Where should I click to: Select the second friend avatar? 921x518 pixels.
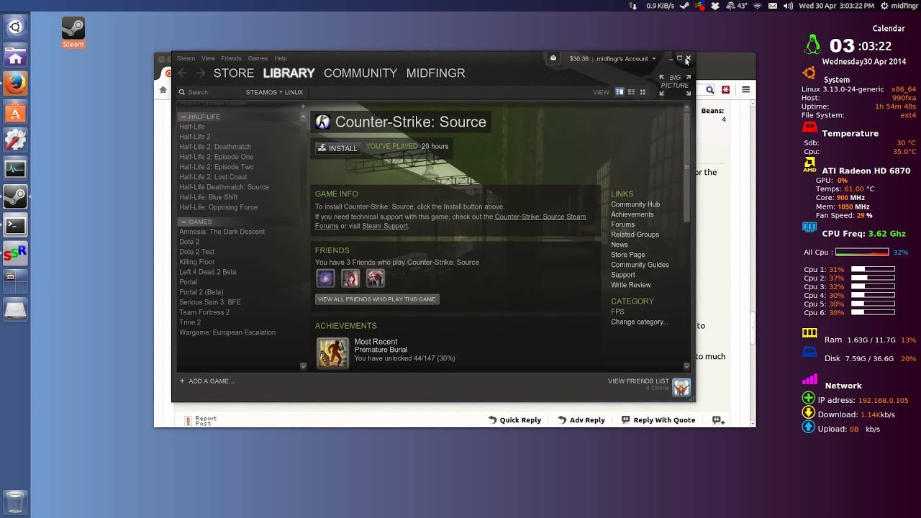point(350,278)
